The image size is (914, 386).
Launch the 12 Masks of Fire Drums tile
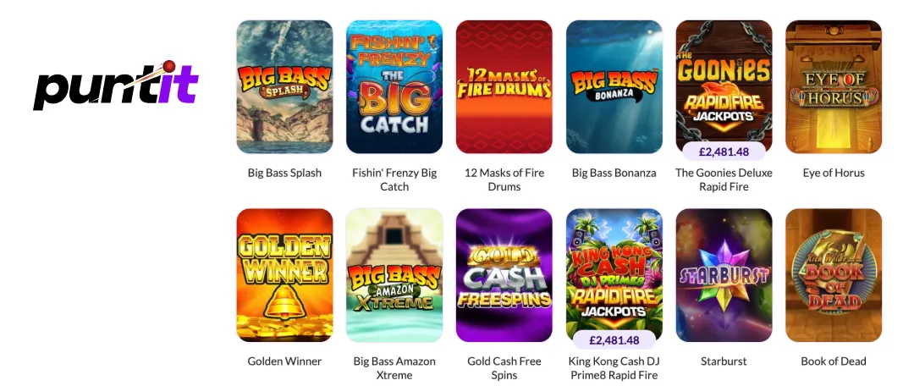(x=504, y=87)
